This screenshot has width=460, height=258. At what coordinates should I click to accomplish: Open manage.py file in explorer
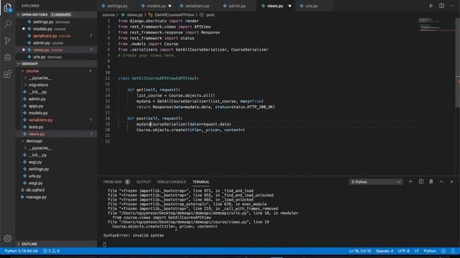pyautogui.click(x=56, y=197)
